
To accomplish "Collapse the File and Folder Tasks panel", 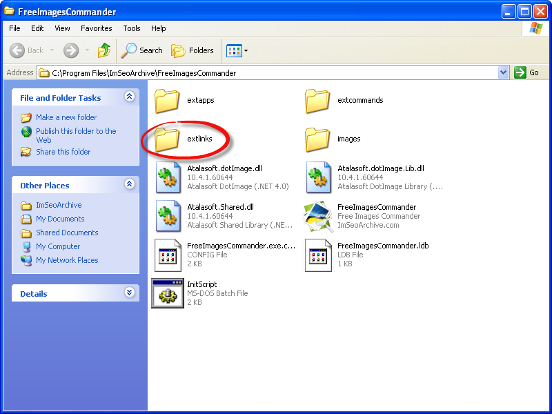I will [x=130, y=96].
